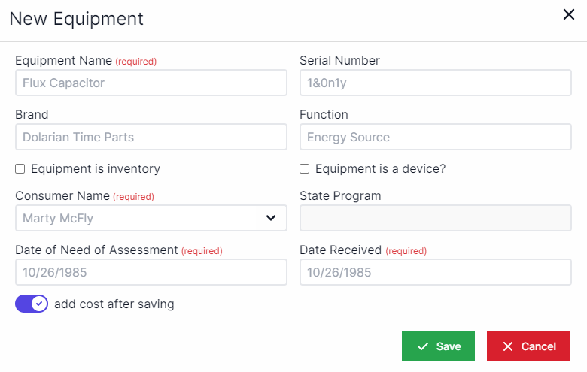Click the 'Equipment is inventory' label text
587x372 pixels.
point(95,169)
